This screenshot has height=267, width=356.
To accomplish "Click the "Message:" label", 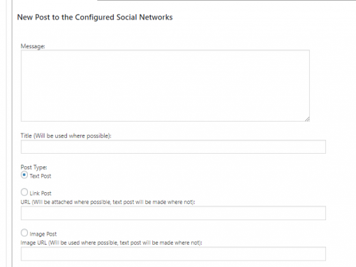I will (x=33, y=46).
